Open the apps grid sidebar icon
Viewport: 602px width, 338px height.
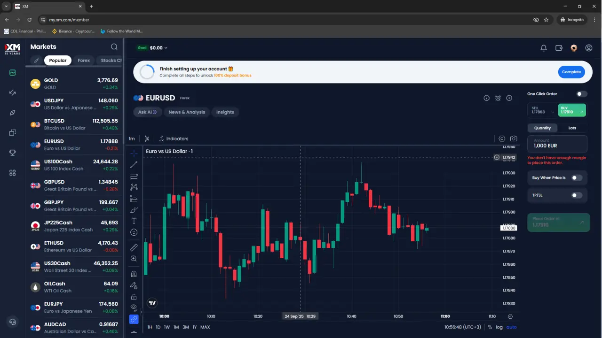13,173
